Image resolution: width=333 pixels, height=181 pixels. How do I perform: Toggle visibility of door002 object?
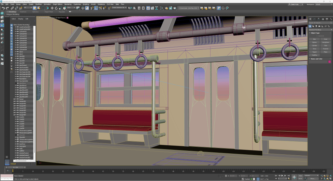16,56
